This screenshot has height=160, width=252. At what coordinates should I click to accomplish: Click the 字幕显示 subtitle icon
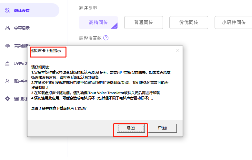[x=7, y=28]
